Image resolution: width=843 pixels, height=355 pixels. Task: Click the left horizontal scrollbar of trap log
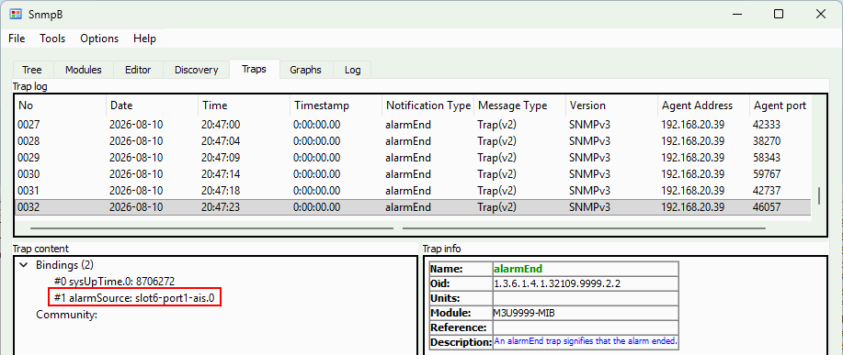pos(211,227)
